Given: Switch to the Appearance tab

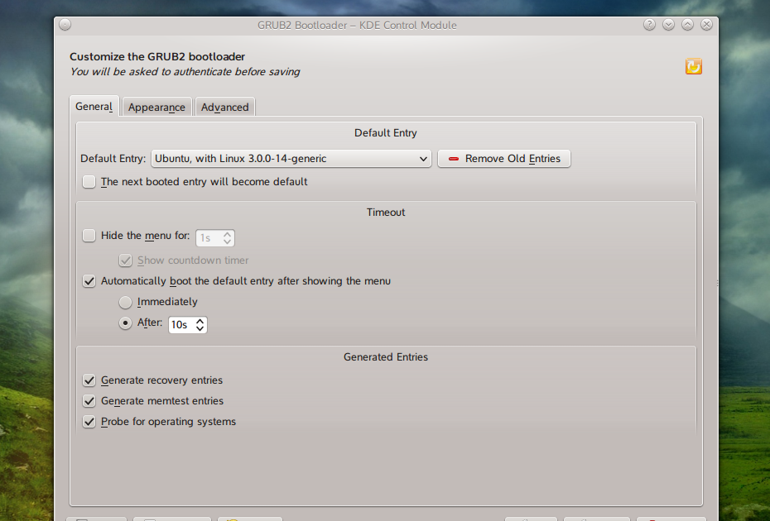Looking at the screenshot, I should tap(156, 107).
